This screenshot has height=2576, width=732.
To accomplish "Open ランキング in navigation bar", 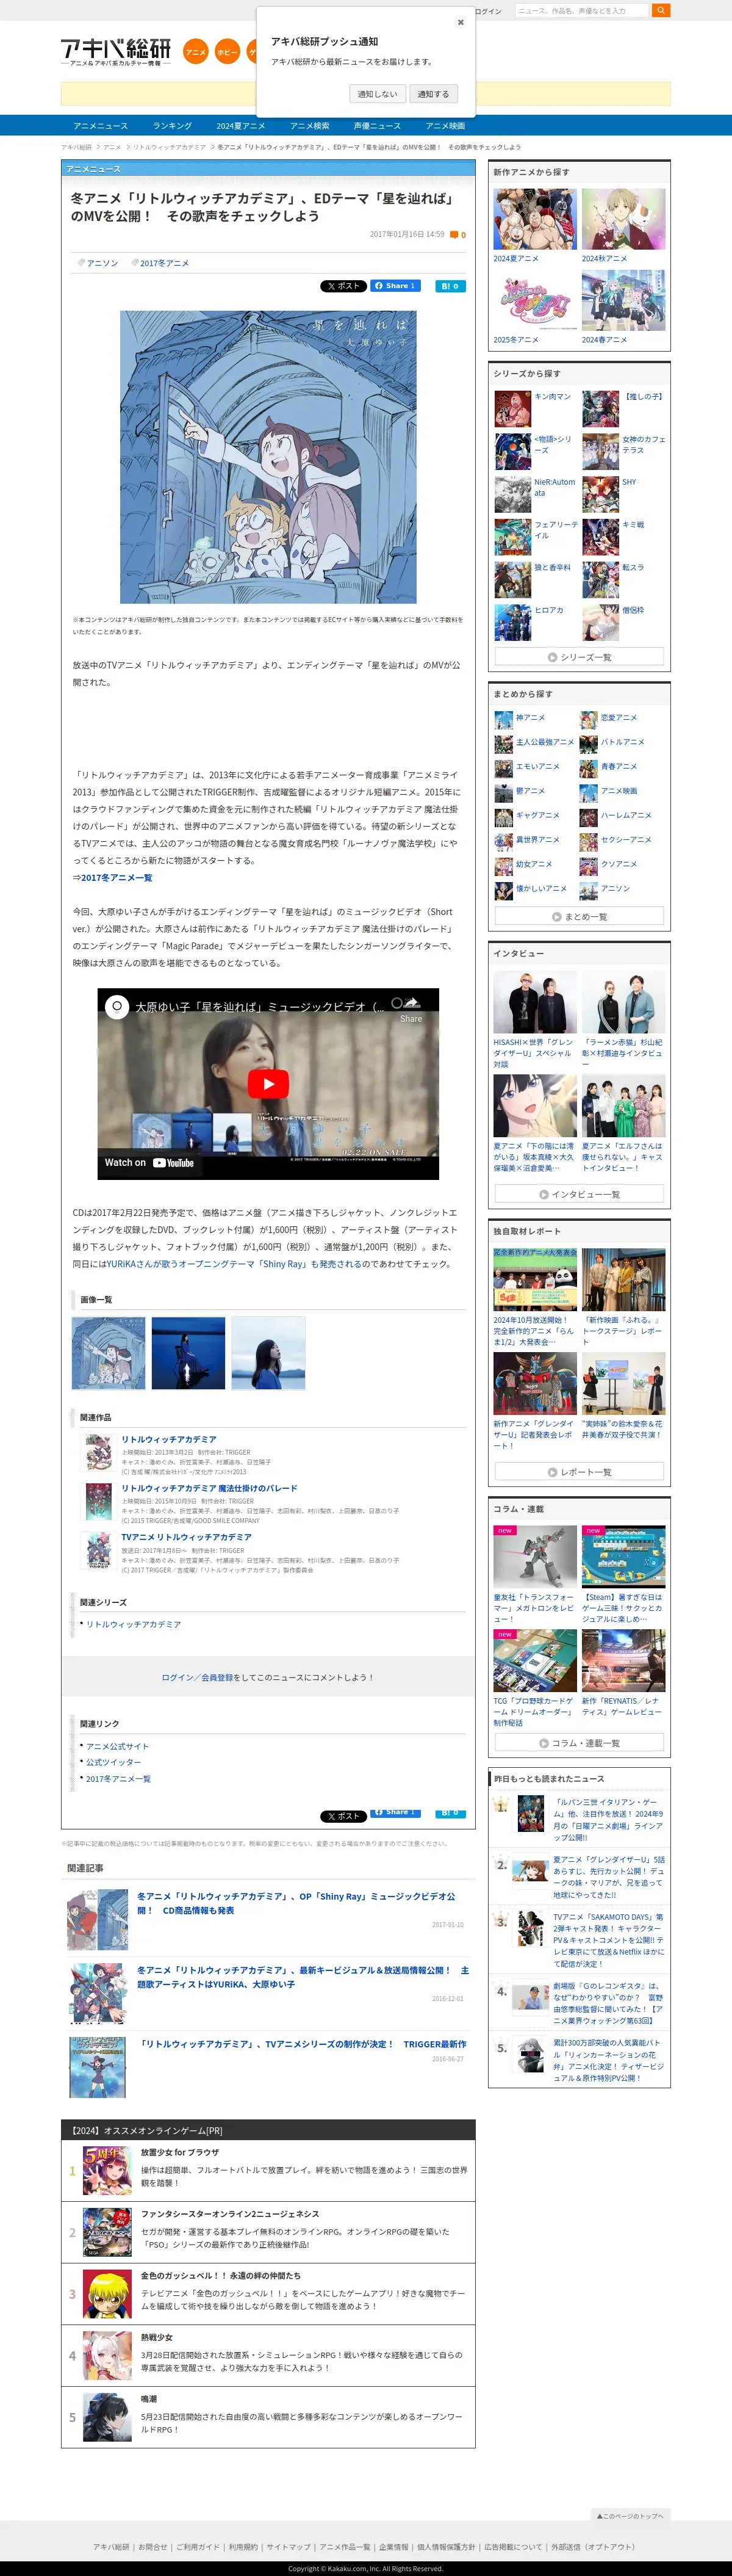I will pyautogui.click(x=173, y=126).
